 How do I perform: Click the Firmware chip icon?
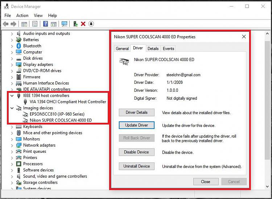[x=18, y=77]
